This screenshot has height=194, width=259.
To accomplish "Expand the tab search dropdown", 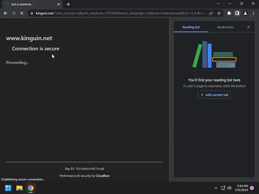I will [218, 4].
